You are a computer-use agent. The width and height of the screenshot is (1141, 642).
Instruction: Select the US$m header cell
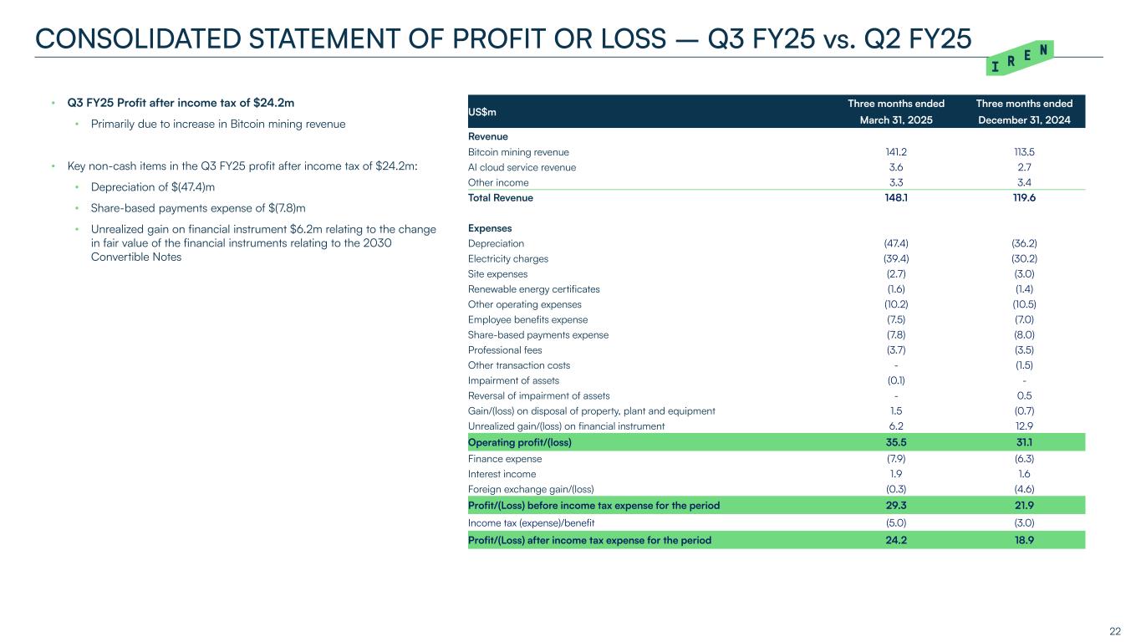[485, 112]
